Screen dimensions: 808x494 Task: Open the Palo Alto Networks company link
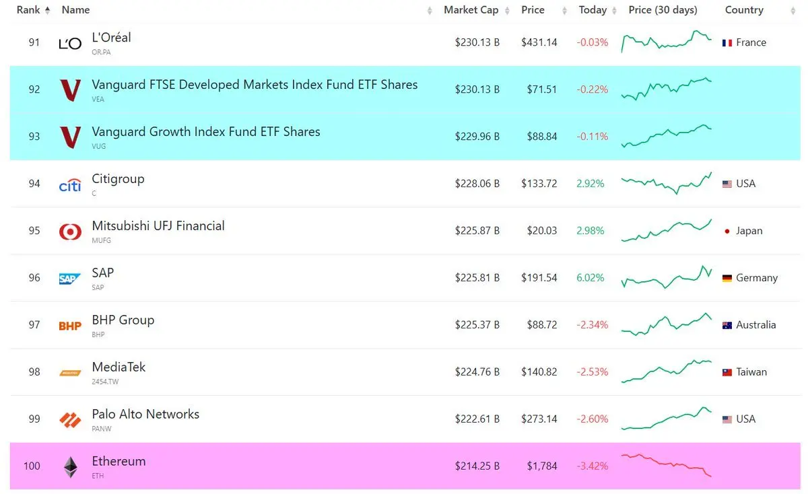145,415
